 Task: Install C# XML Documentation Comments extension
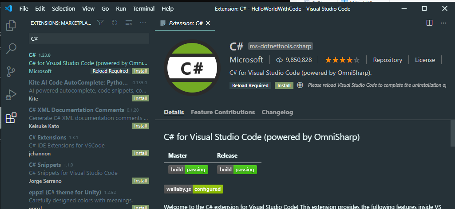(x=141, y=126)
